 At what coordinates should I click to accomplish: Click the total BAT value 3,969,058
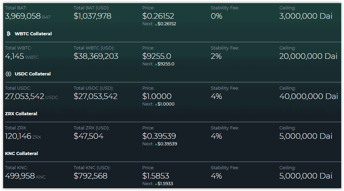coord(23,16)
